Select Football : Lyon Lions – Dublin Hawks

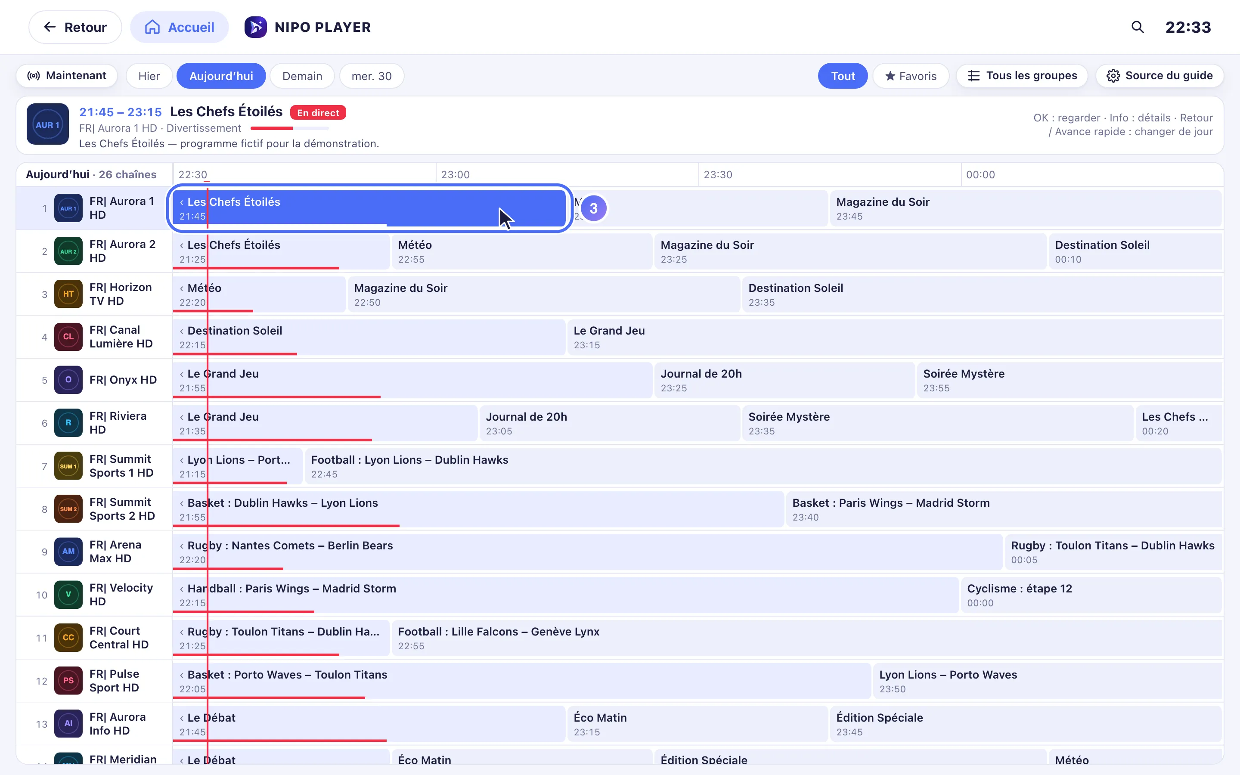763,466
